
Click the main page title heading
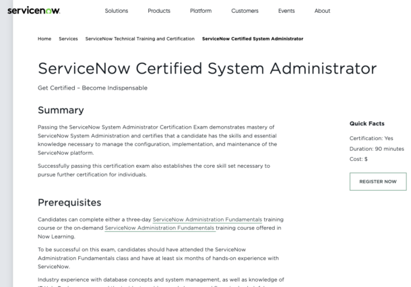207,69
